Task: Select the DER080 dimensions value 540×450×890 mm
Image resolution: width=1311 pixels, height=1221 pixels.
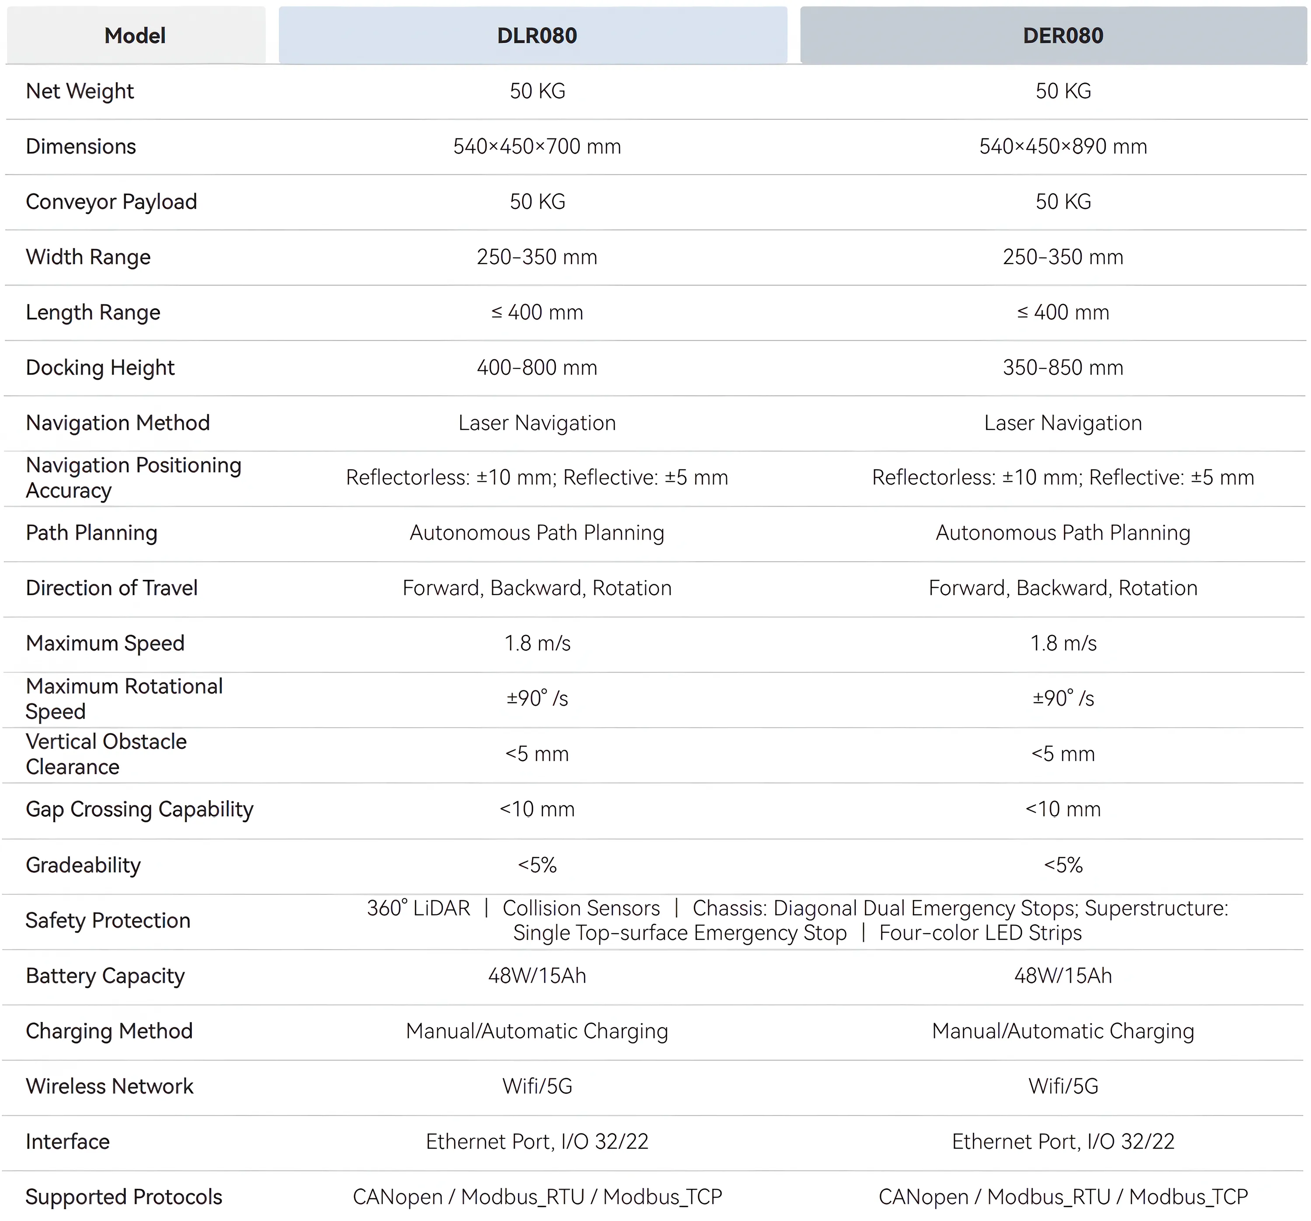Action: coord(1063,146)
